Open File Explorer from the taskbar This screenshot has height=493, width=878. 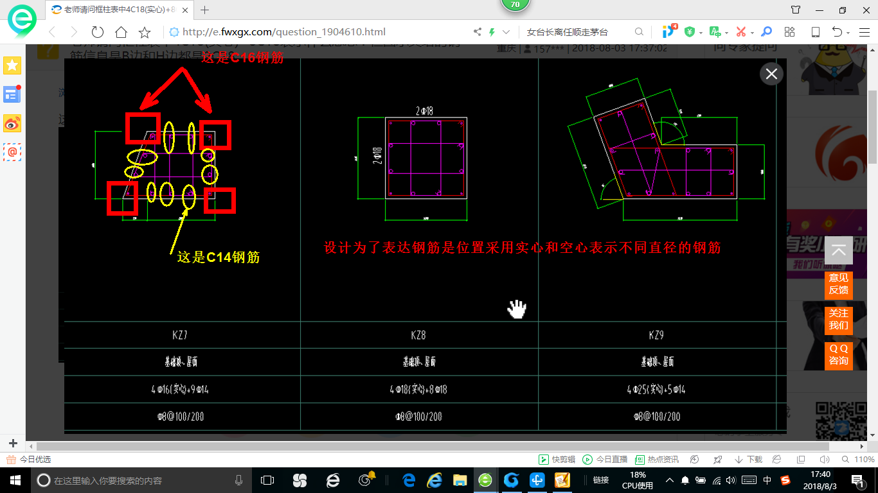click(x=460, y=480)
